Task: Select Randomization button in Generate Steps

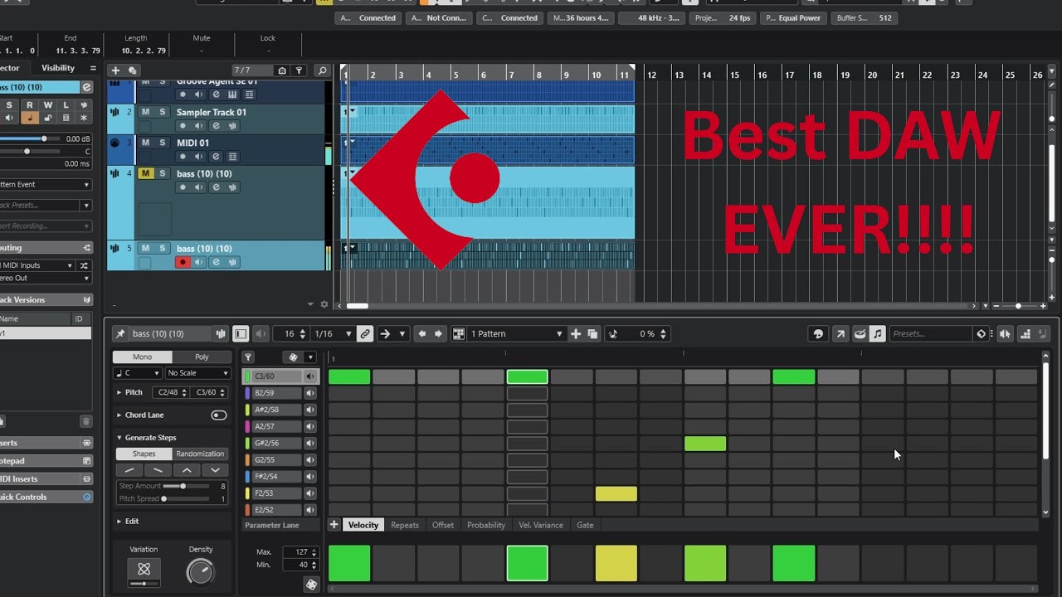Action: tap(200, 454)
